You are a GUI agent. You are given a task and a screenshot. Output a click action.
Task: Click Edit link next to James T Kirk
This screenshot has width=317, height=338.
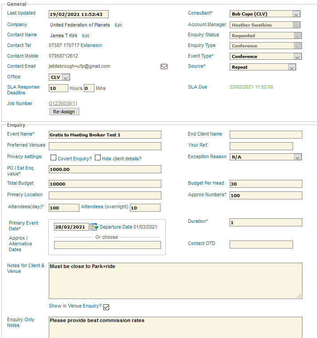[86, 36]
